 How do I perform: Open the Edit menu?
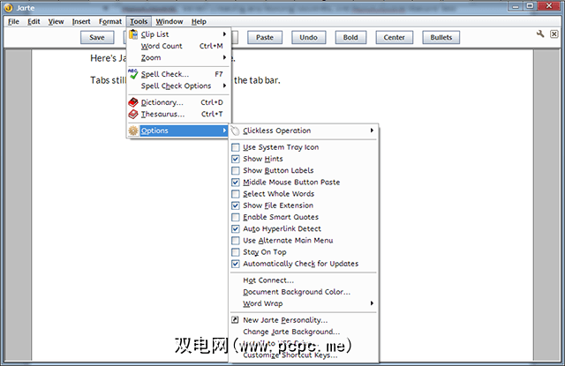click(34, 21)
